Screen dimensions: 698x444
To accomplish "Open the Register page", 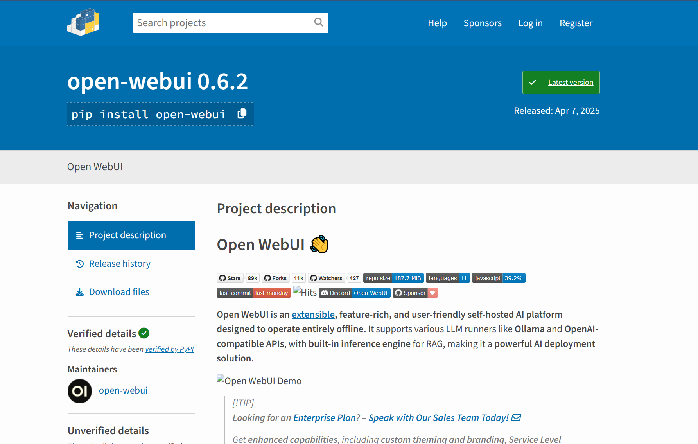I will click(x=576, y=23).
